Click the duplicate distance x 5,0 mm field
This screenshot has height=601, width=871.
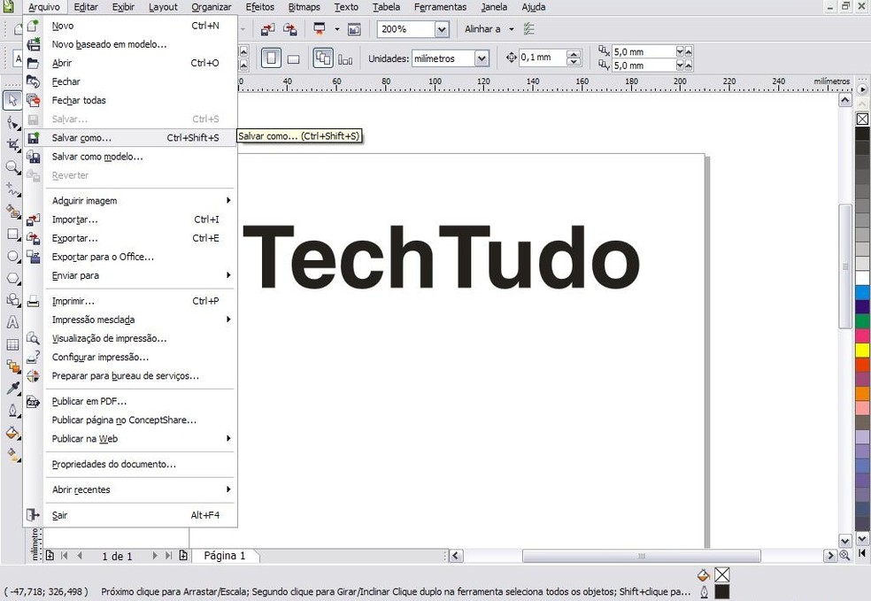coord(644,51)
